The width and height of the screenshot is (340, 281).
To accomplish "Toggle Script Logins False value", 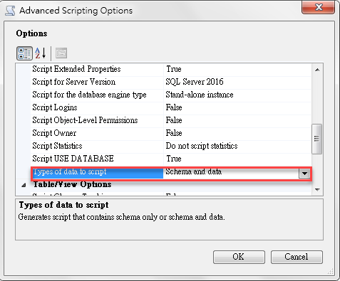I will 237,107.
